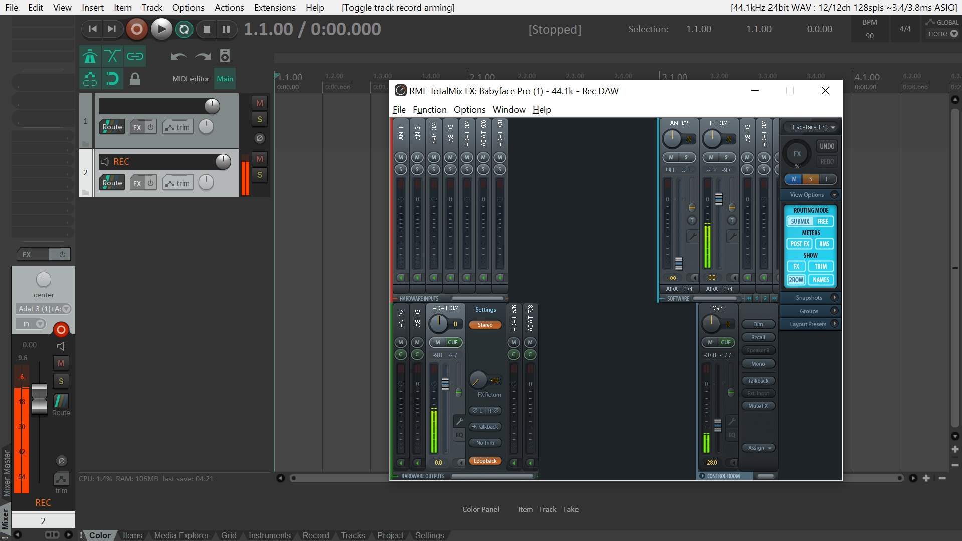Image resolution: width=962 pixels, height=541 pixels.
Task: Click Talkback button in Control Room
Action: pos(758,381)
